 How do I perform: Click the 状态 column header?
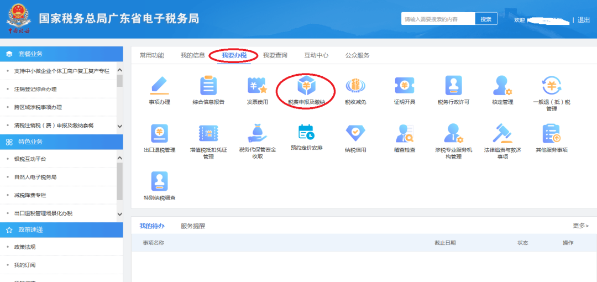[x=523, y=243]
